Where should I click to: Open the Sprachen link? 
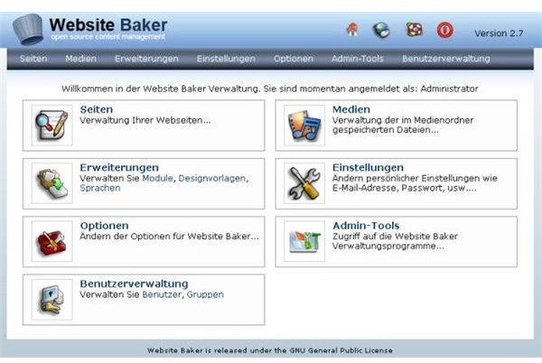coord(100,188)
